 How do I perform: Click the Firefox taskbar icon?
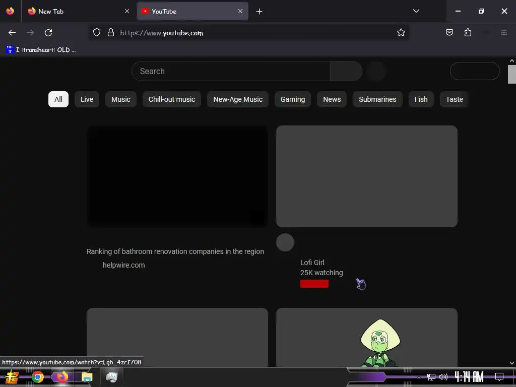(x=62, y=377)
